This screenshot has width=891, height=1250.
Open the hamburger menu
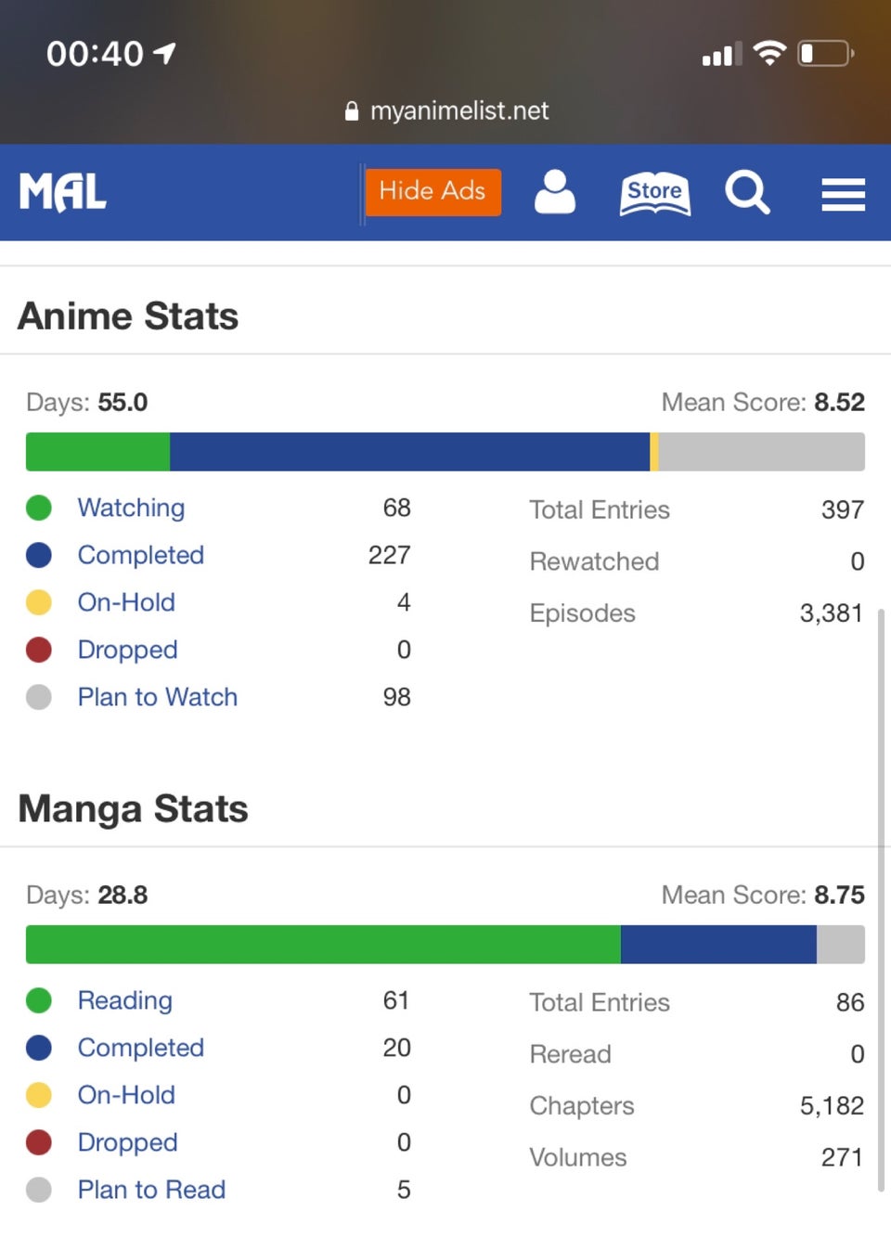point(844,194)
